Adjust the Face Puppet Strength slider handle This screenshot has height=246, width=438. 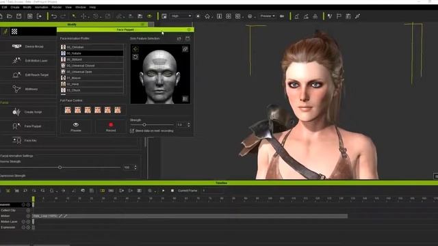(x=144, y=124)
